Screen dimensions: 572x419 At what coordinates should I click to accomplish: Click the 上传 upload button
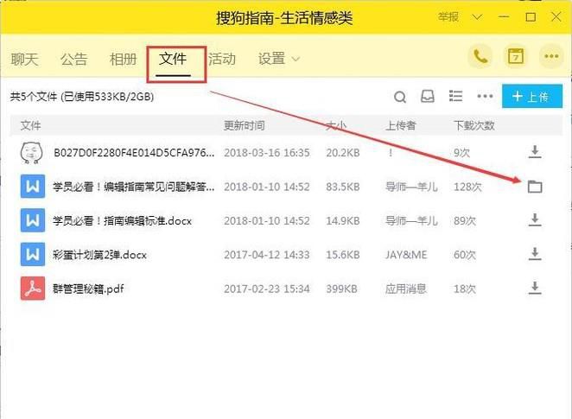(x=532, y=96)
